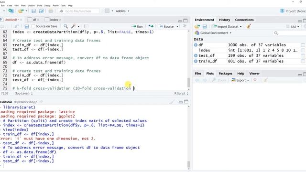The image size is (306, 172).
Task: Save all open documents icon
Action: point(41,11)
